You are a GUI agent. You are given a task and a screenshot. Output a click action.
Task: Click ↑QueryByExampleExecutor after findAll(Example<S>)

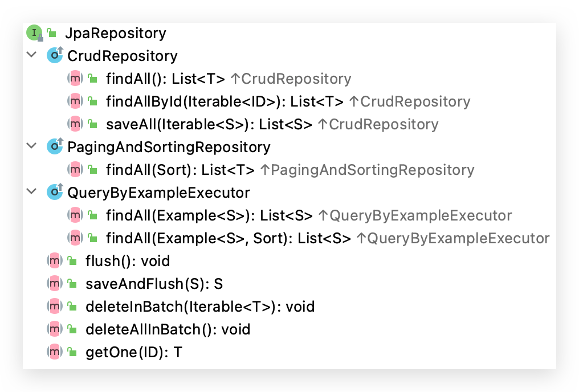click(x=414, y=216)
